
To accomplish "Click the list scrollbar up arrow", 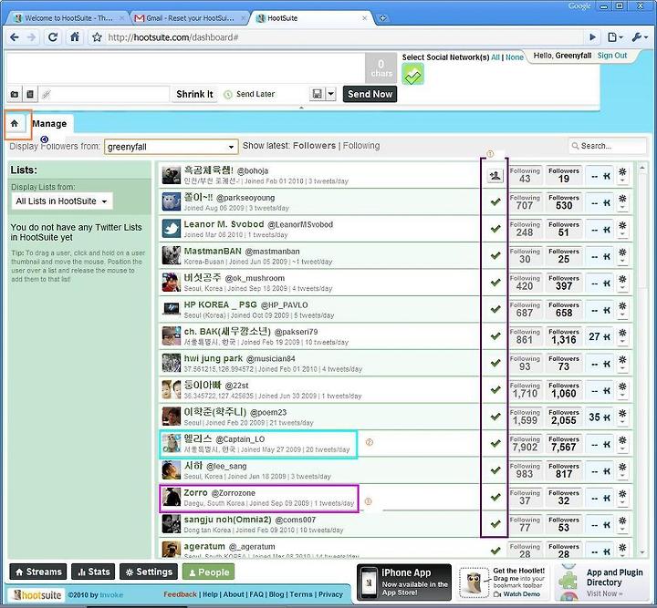I will click(641, 168).
